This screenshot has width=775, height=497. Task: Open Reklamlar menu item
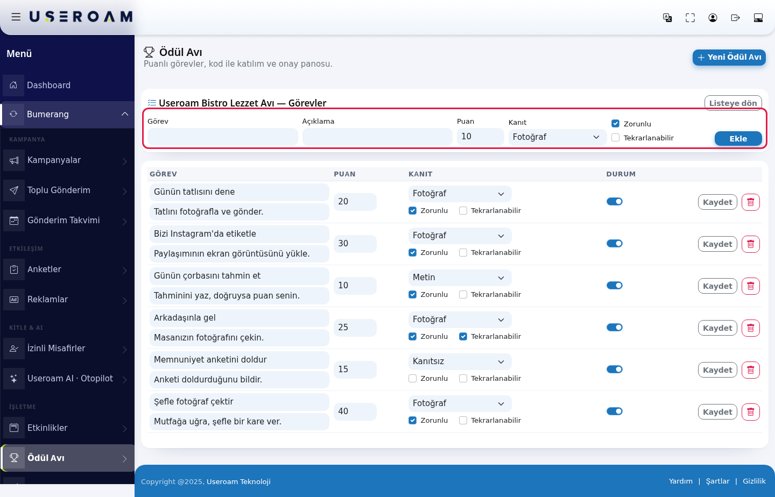pos(67,300)
